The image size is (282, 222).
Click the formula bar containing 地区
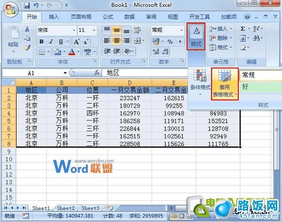coord(145,73)
